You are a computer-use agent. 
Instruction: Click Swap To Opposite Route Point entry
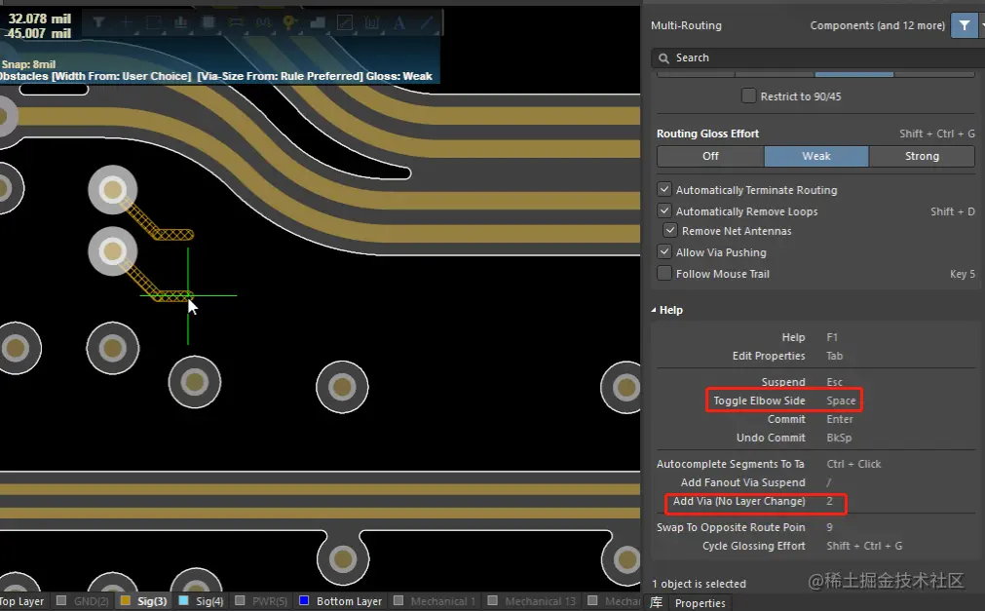click(x=744, y=527)
